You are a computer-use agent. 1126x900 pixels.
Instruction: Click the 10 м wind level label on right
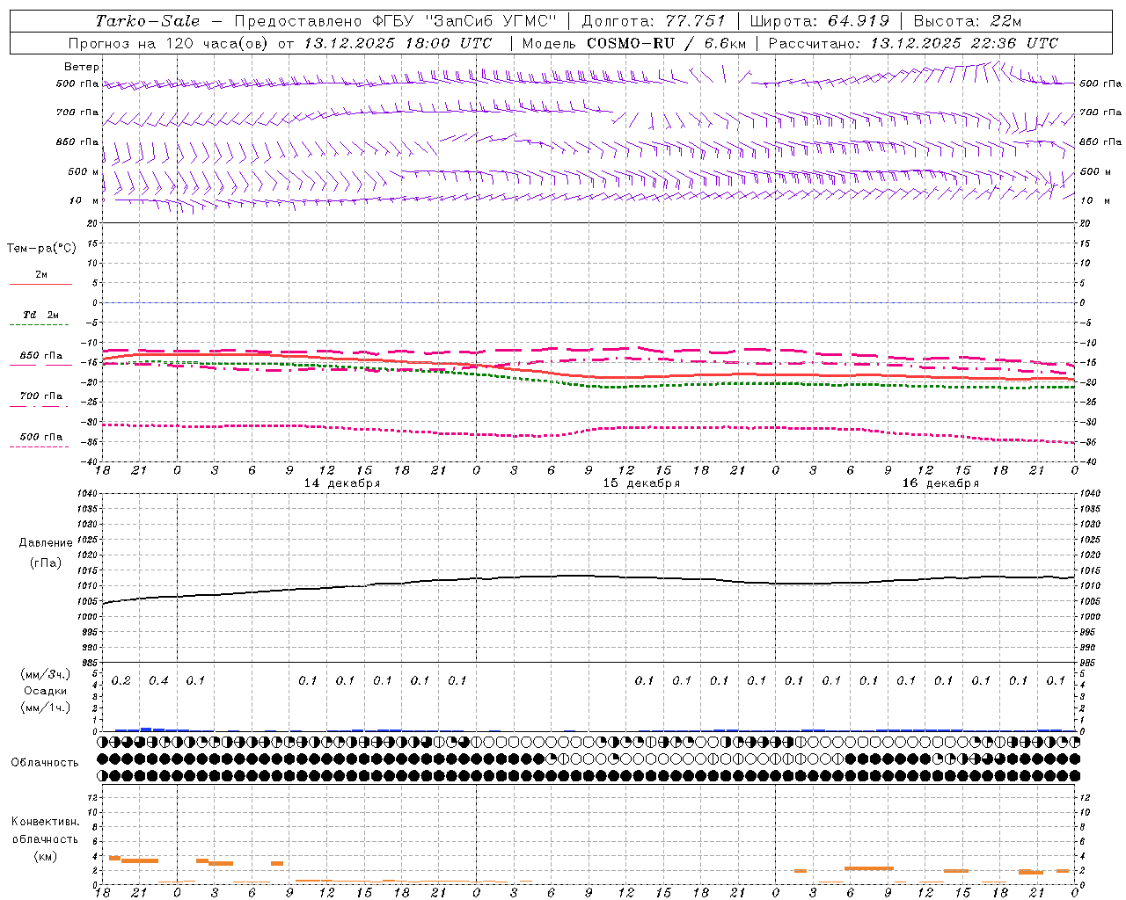[1094, 200]
